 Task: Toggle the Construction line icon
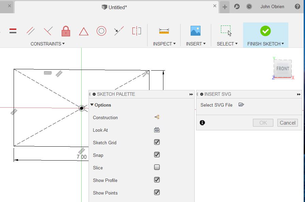(157, 117)
